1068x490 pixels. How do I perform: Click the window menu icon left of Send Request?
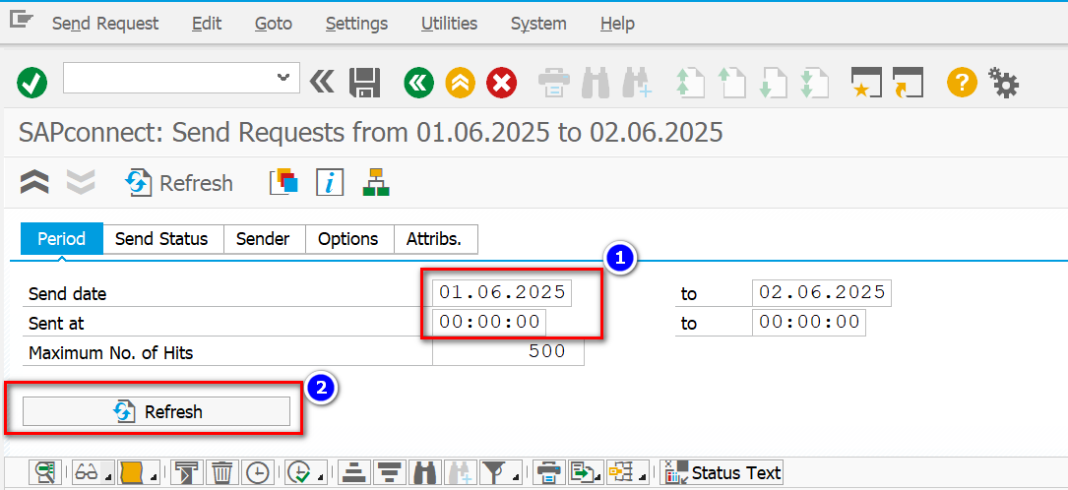tap(21, 22)
